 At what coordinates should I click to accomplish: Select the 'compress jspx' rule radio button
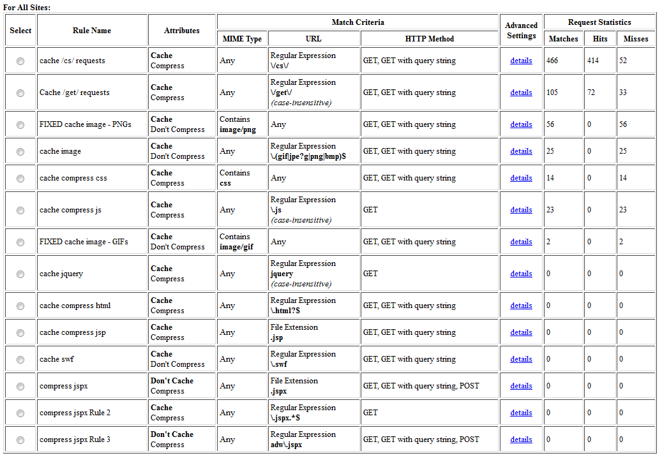[20, 387]
